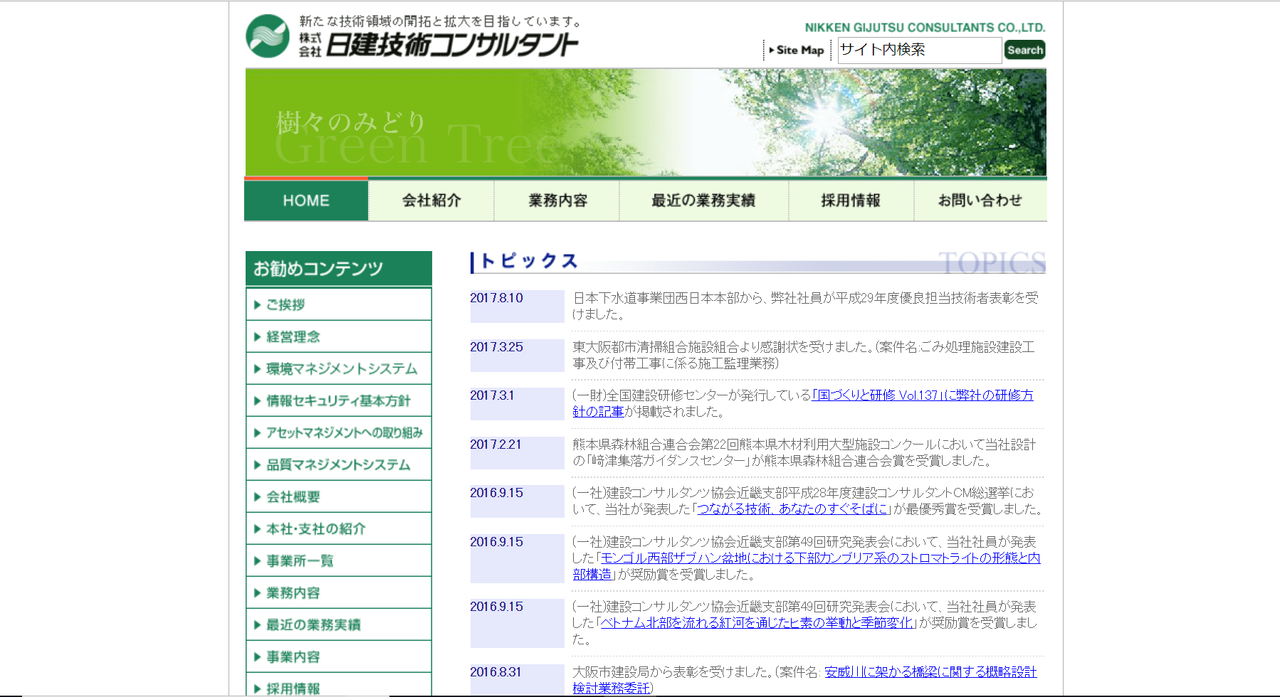Click the 熊本県森林組合連合会 news text
The width and height of the screenshot is (1280, 697).
(804, 452)
